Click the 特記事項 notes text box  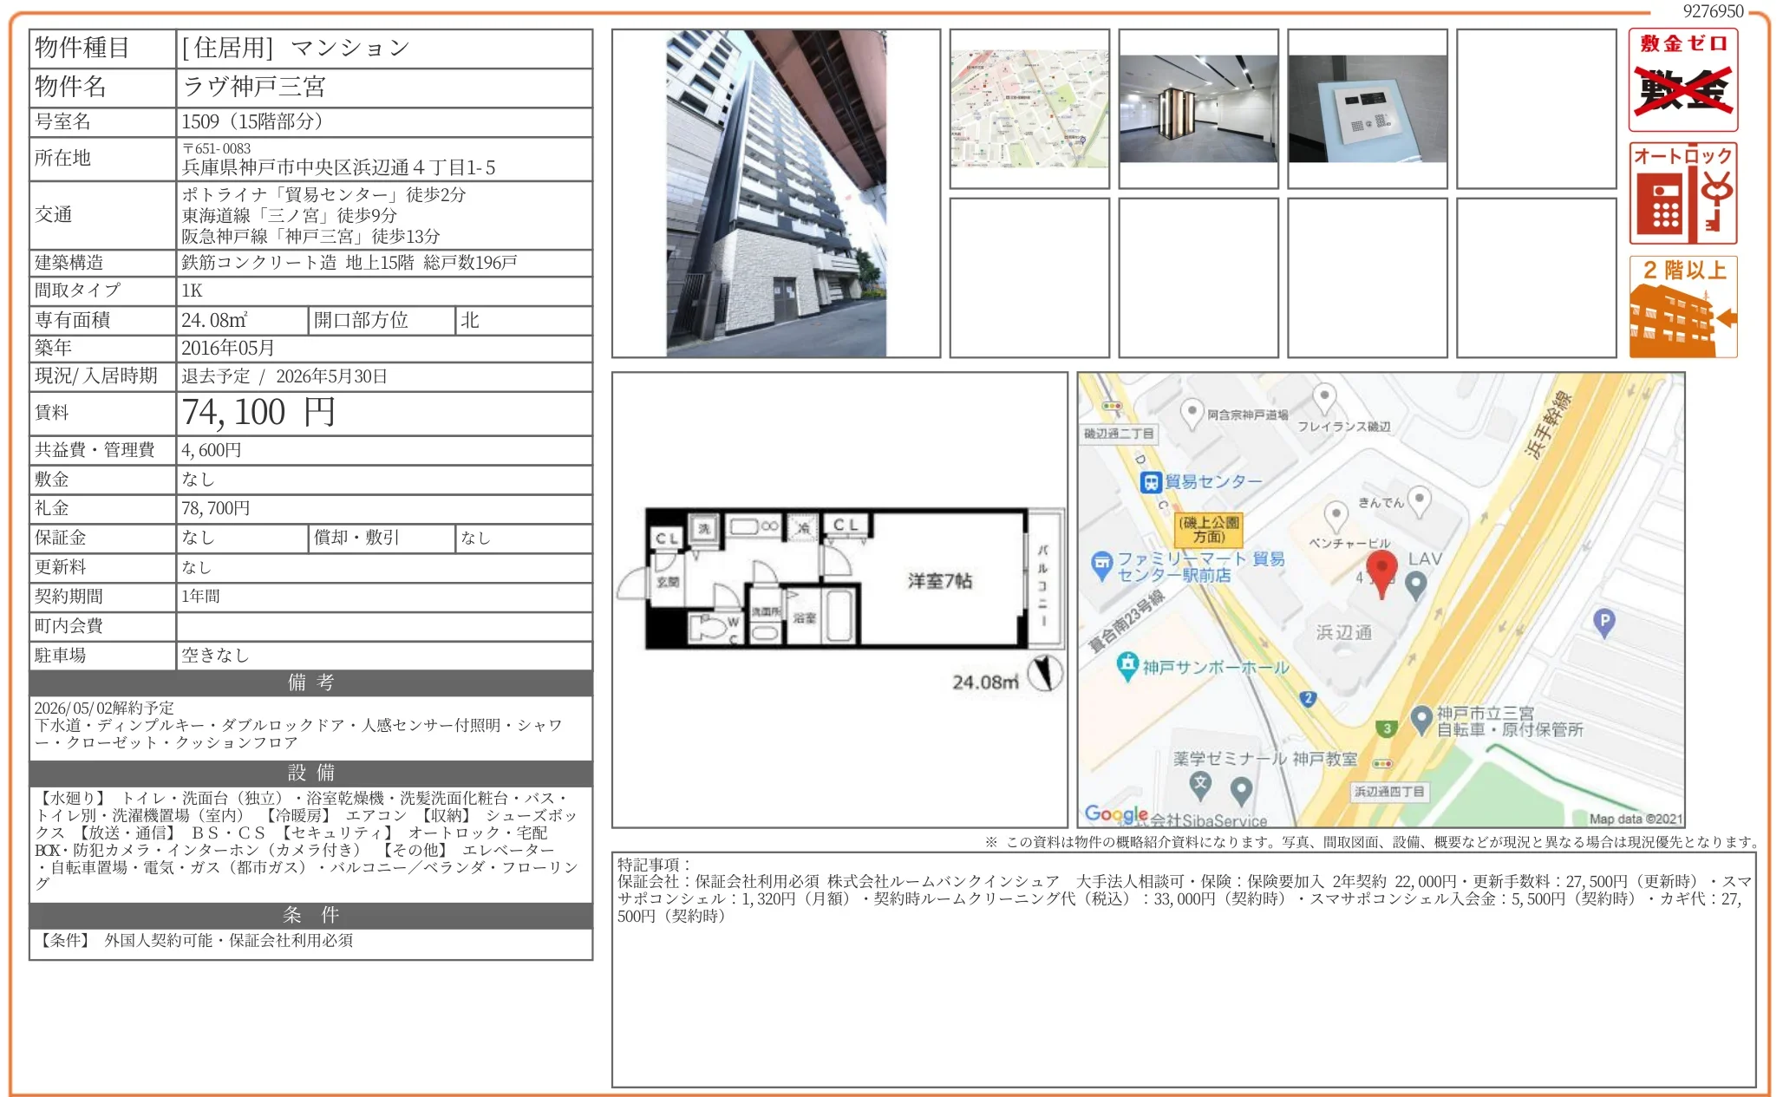[1183, 970]
